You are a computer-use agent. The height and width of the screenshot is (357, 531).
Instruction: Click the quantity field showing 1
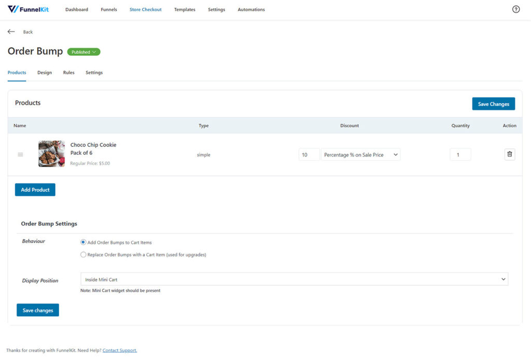(x=460, y=155)
